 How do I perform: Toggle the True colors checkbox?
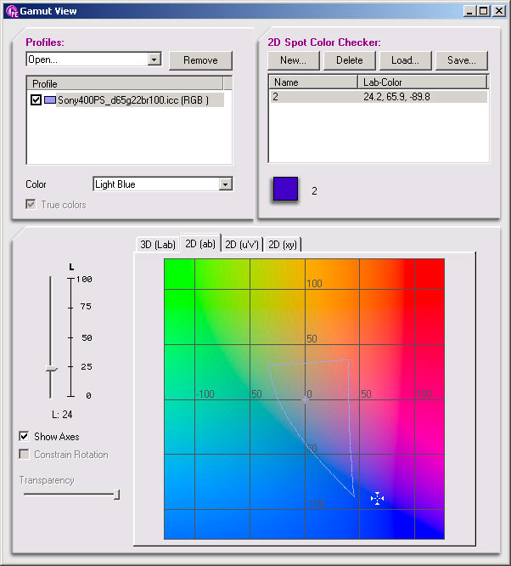tap(31, 204)
